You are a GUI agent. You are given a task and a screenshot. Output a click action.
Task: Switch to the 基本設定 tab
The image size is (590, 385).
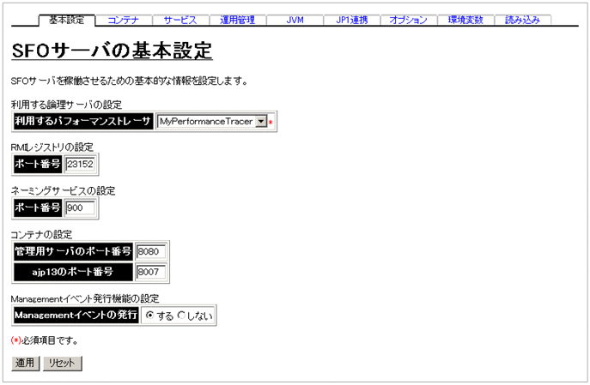67,20
